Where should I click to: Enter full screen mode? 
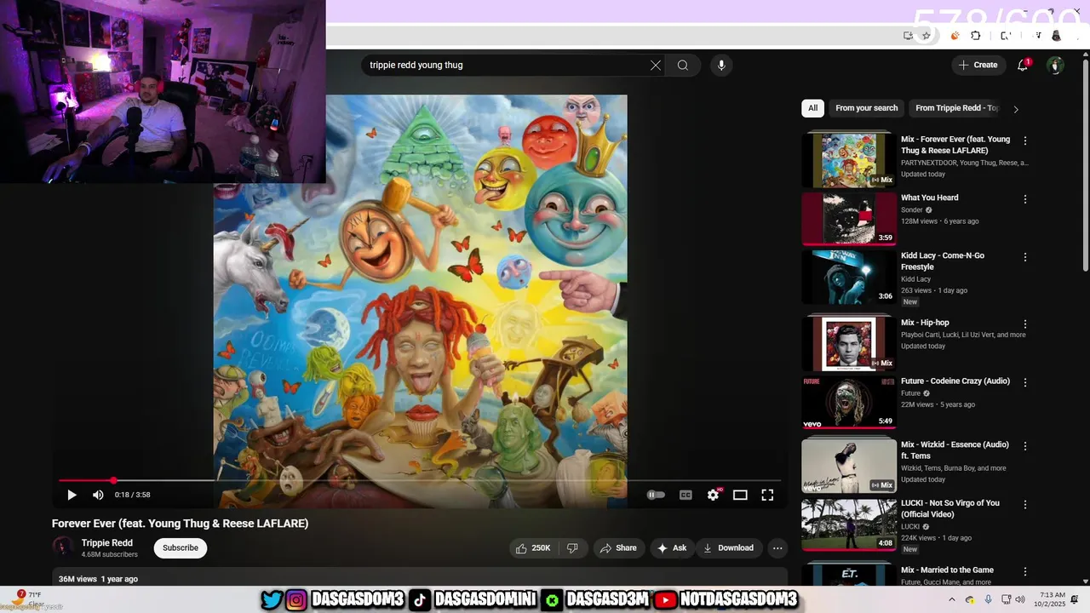click(x=767, y=495)
